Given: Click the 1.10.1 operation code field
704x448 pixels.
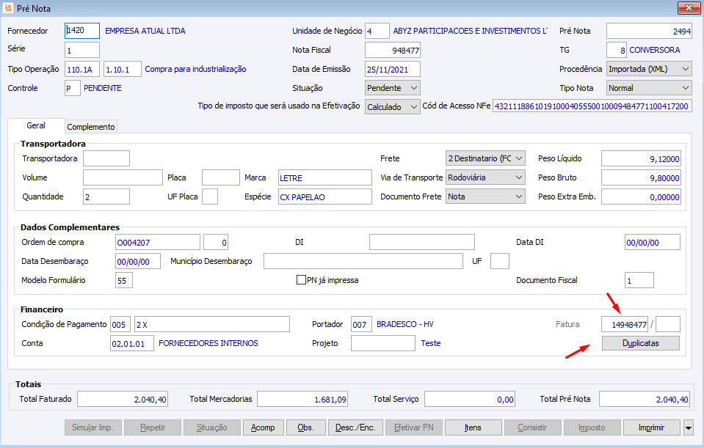Looking at the screenshot, I should click(123, 69).
